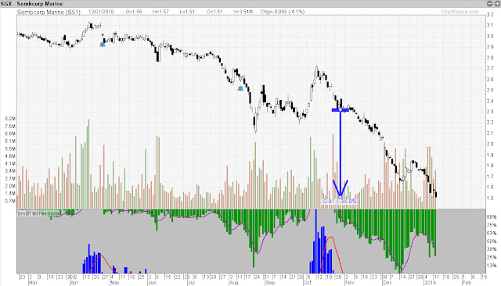The image size is (501, 286).
Task: Click the V=3.54M volume readout
Action: point(243,12)
